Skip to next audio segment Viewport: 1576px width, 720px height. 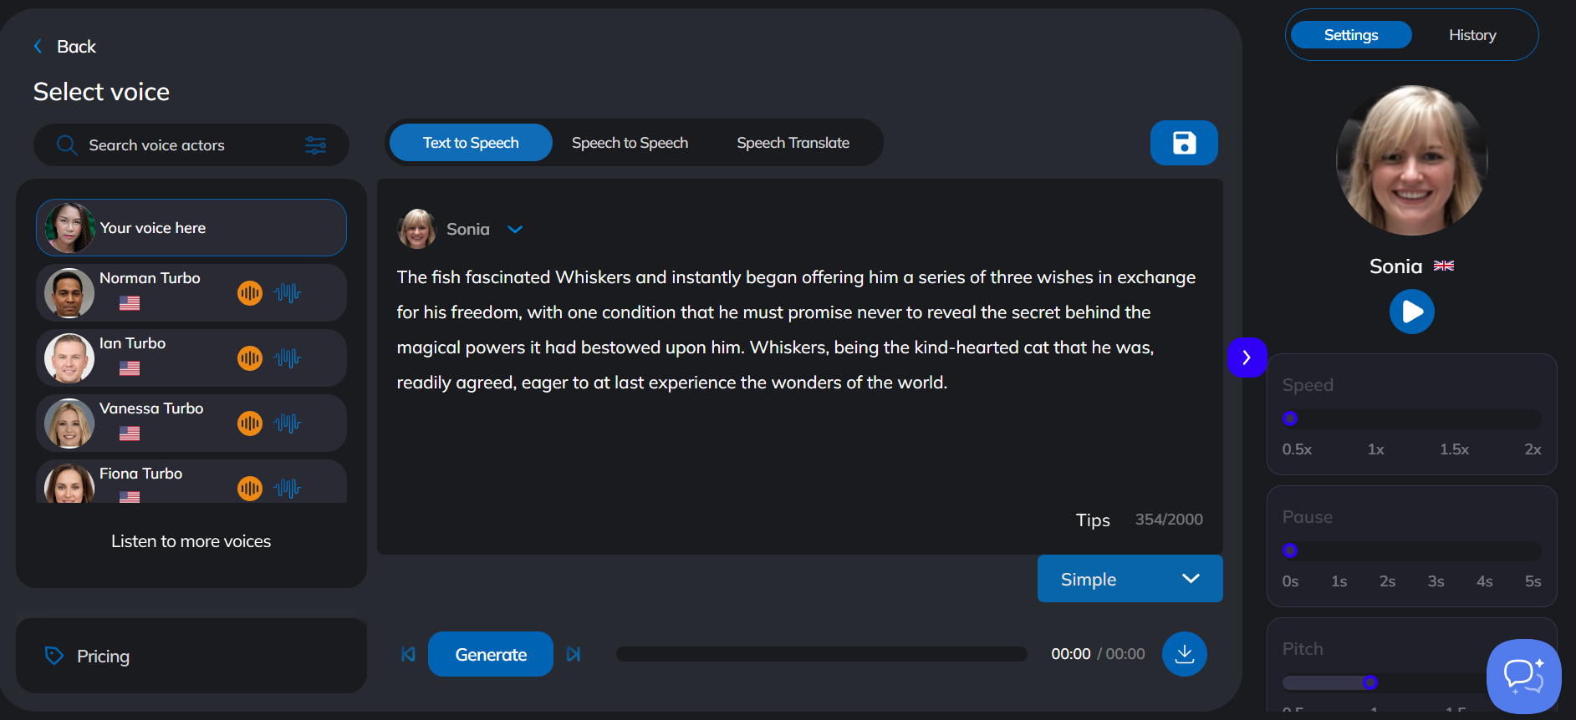point(574,654)
